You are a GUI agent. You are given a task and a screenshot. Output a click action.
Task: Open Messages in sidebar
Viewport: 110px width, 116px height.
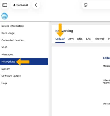coord(7,55)
